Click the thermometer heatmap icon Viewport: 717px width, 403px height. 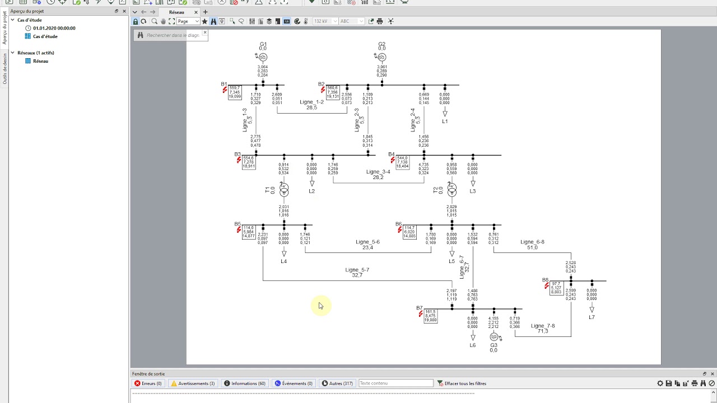point(305,21)
